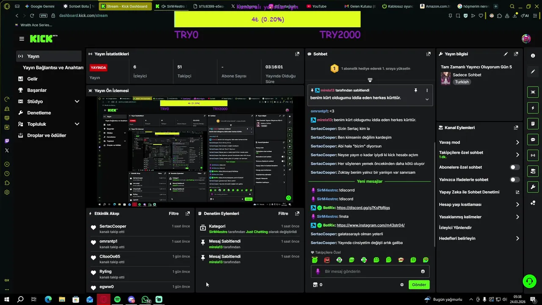This screenshot has height=305, width=542.
Task: Pop out the Kanal Eylemleri panel
Action: point(516,128)
